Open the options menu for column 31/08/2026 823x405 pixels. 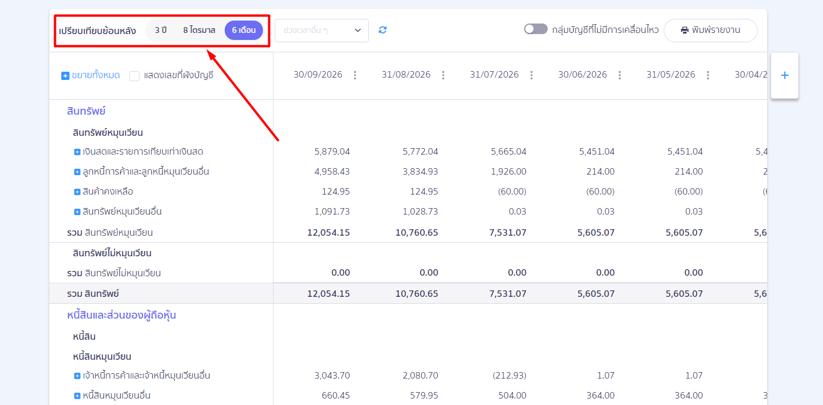pyautogui.click(x=443, y=75)
